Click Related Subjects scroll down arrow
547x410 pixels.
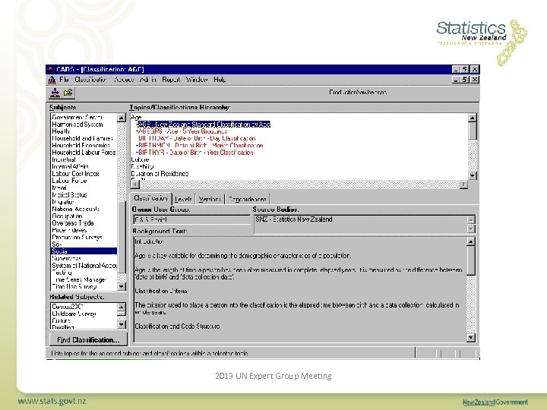click(x=122, y=325)
